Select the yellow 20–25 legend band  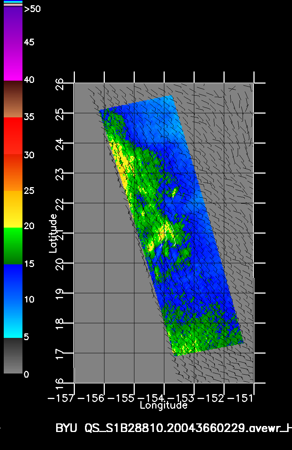[x=13, y=209]
